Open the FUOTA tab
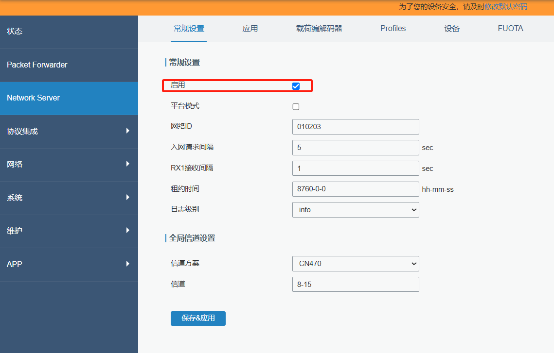The image size is (554, 353). [x=510, y=29]
